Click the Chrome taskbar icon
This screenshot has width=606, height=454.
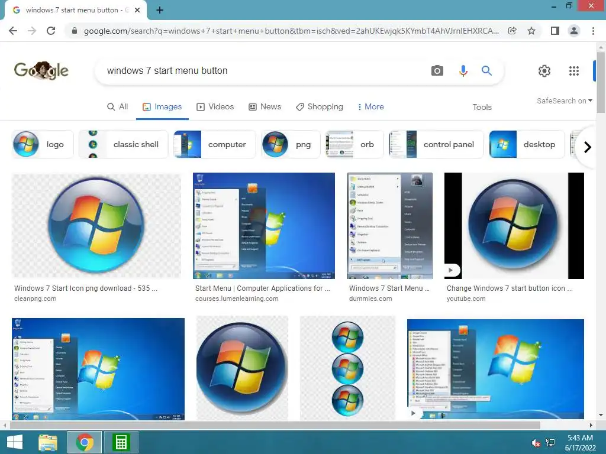[x=85, y=442]
